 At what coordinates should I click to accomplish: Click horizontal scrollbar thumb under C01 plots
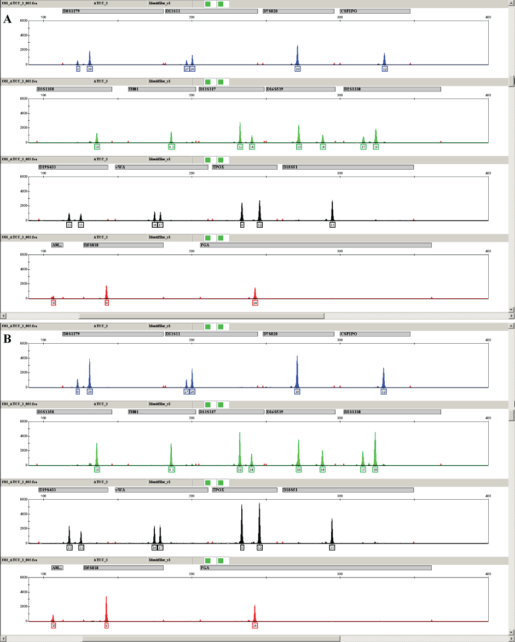(x=202, y=316)
